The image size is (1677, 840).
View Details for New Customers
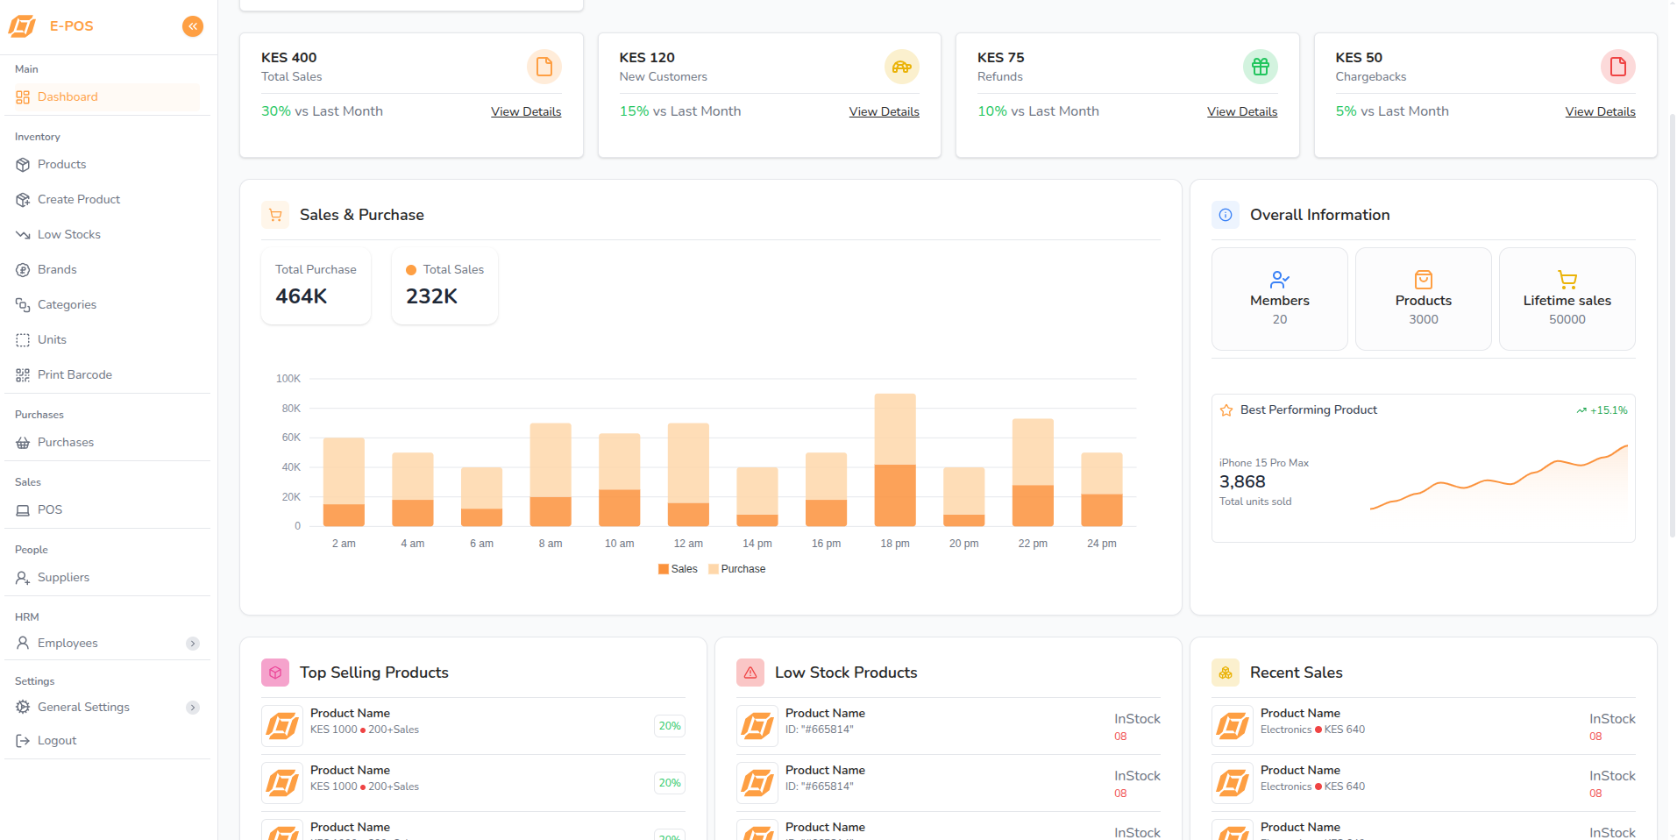[884, 111]
